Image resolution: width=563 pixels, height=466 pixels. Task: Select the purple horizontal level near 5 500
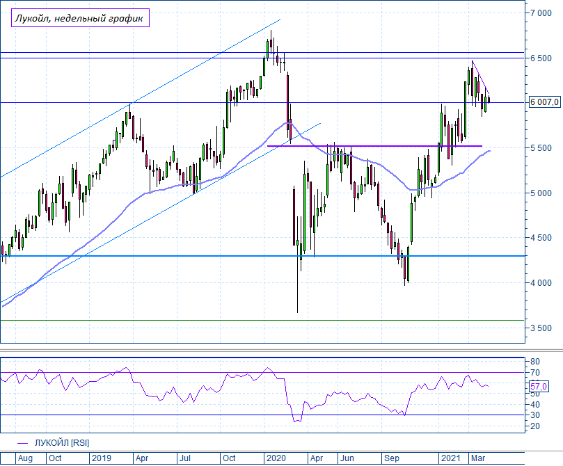[375, 146]
